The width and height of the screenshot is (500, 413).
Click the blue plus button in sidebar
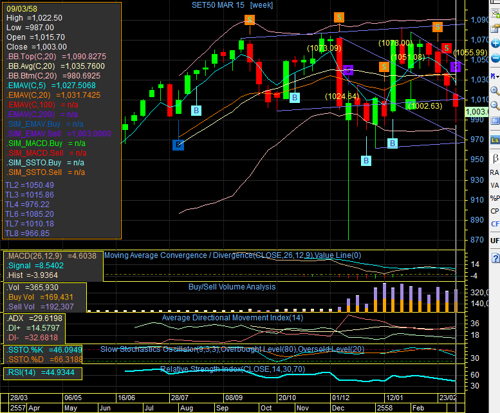(x=495, y=43)
